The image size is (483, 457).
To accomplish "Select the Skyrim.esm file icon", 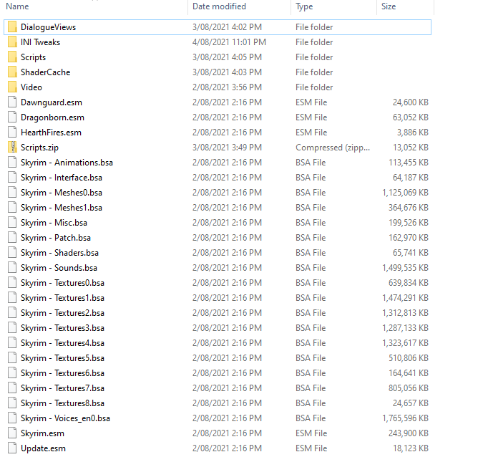I will tap(12, 433).
